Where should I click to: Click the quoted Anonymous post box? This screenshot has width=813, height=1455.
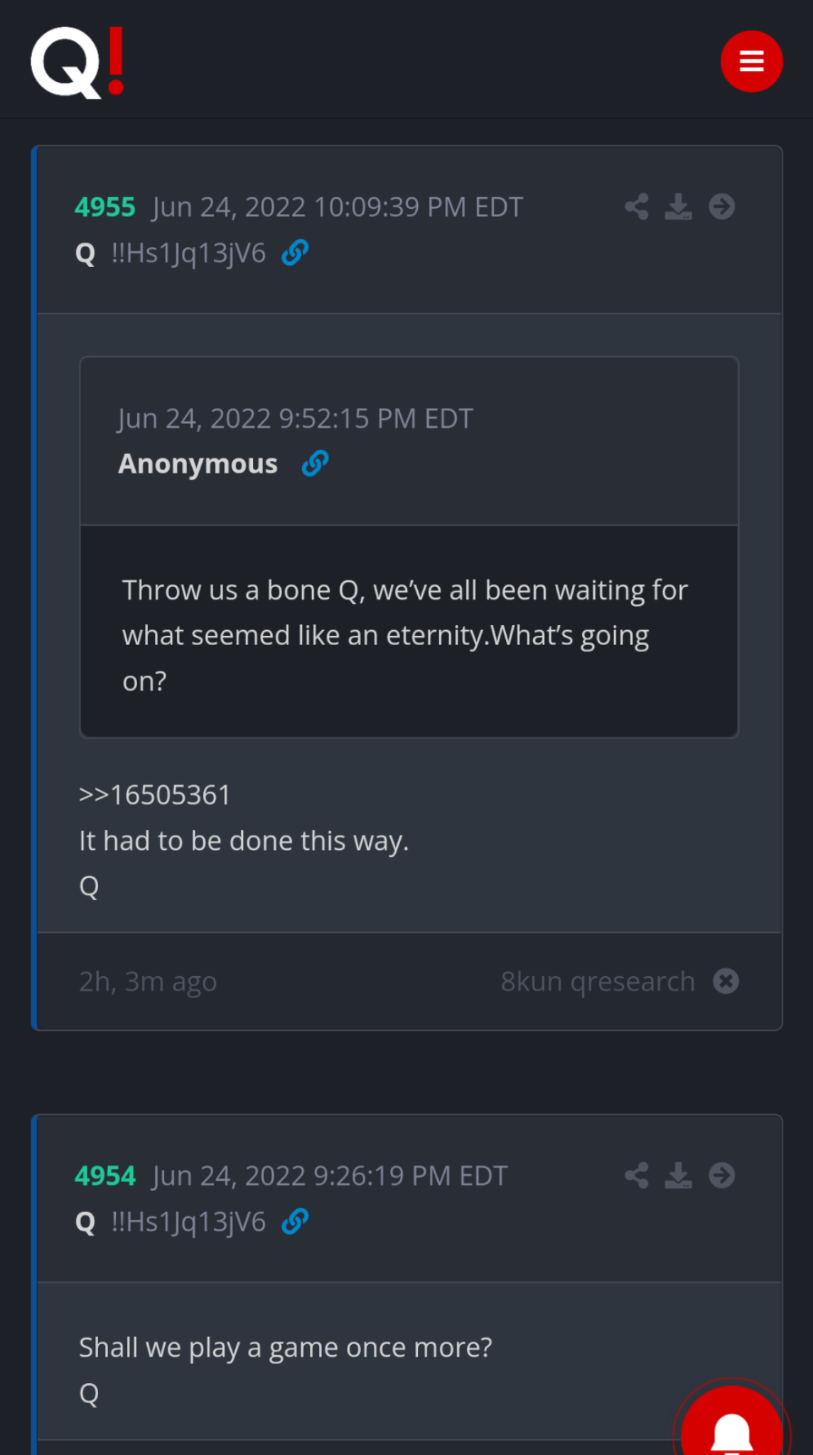(409, 547)
